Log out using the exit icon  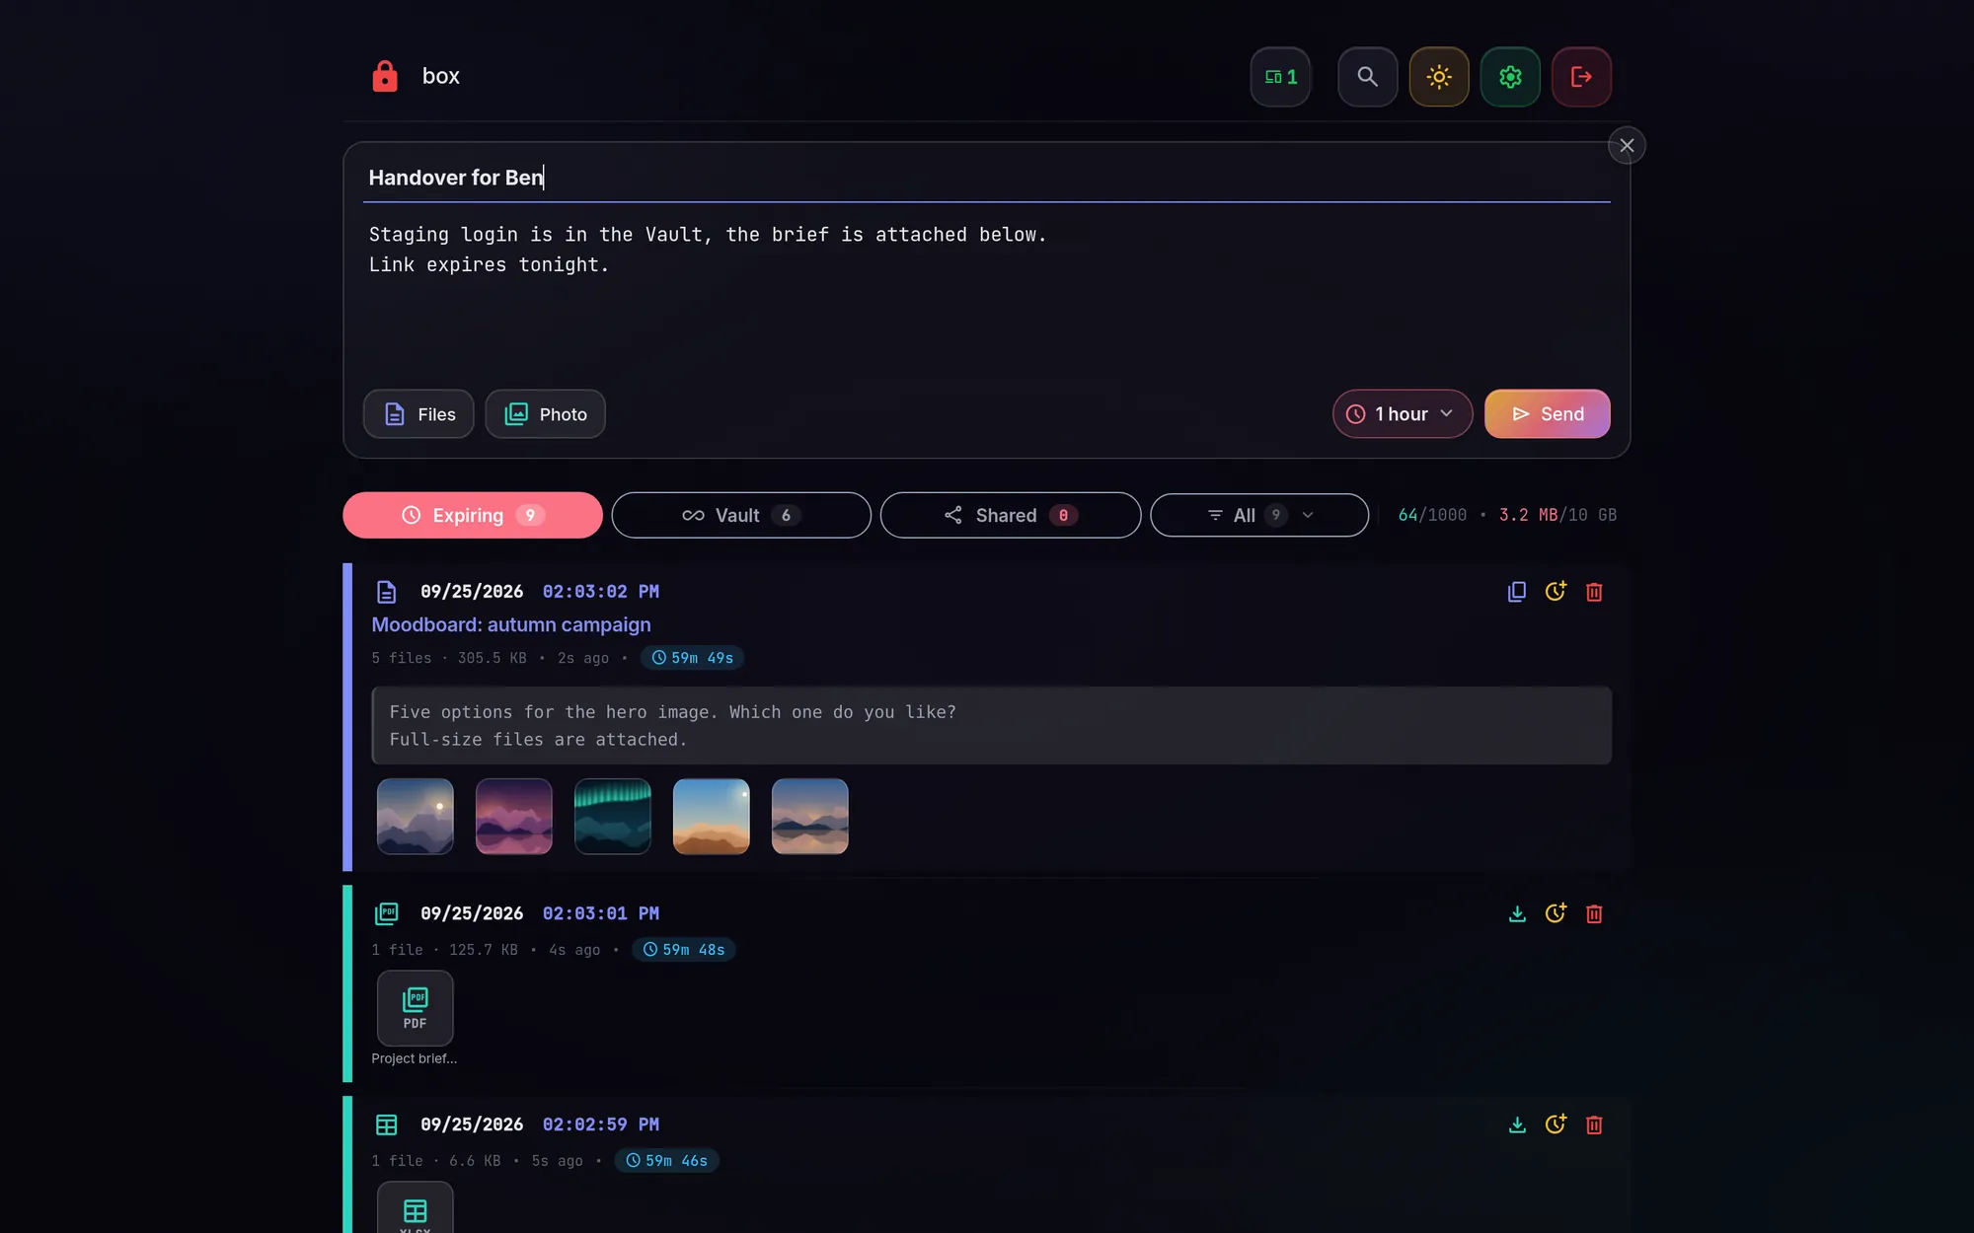[1581, 77]
